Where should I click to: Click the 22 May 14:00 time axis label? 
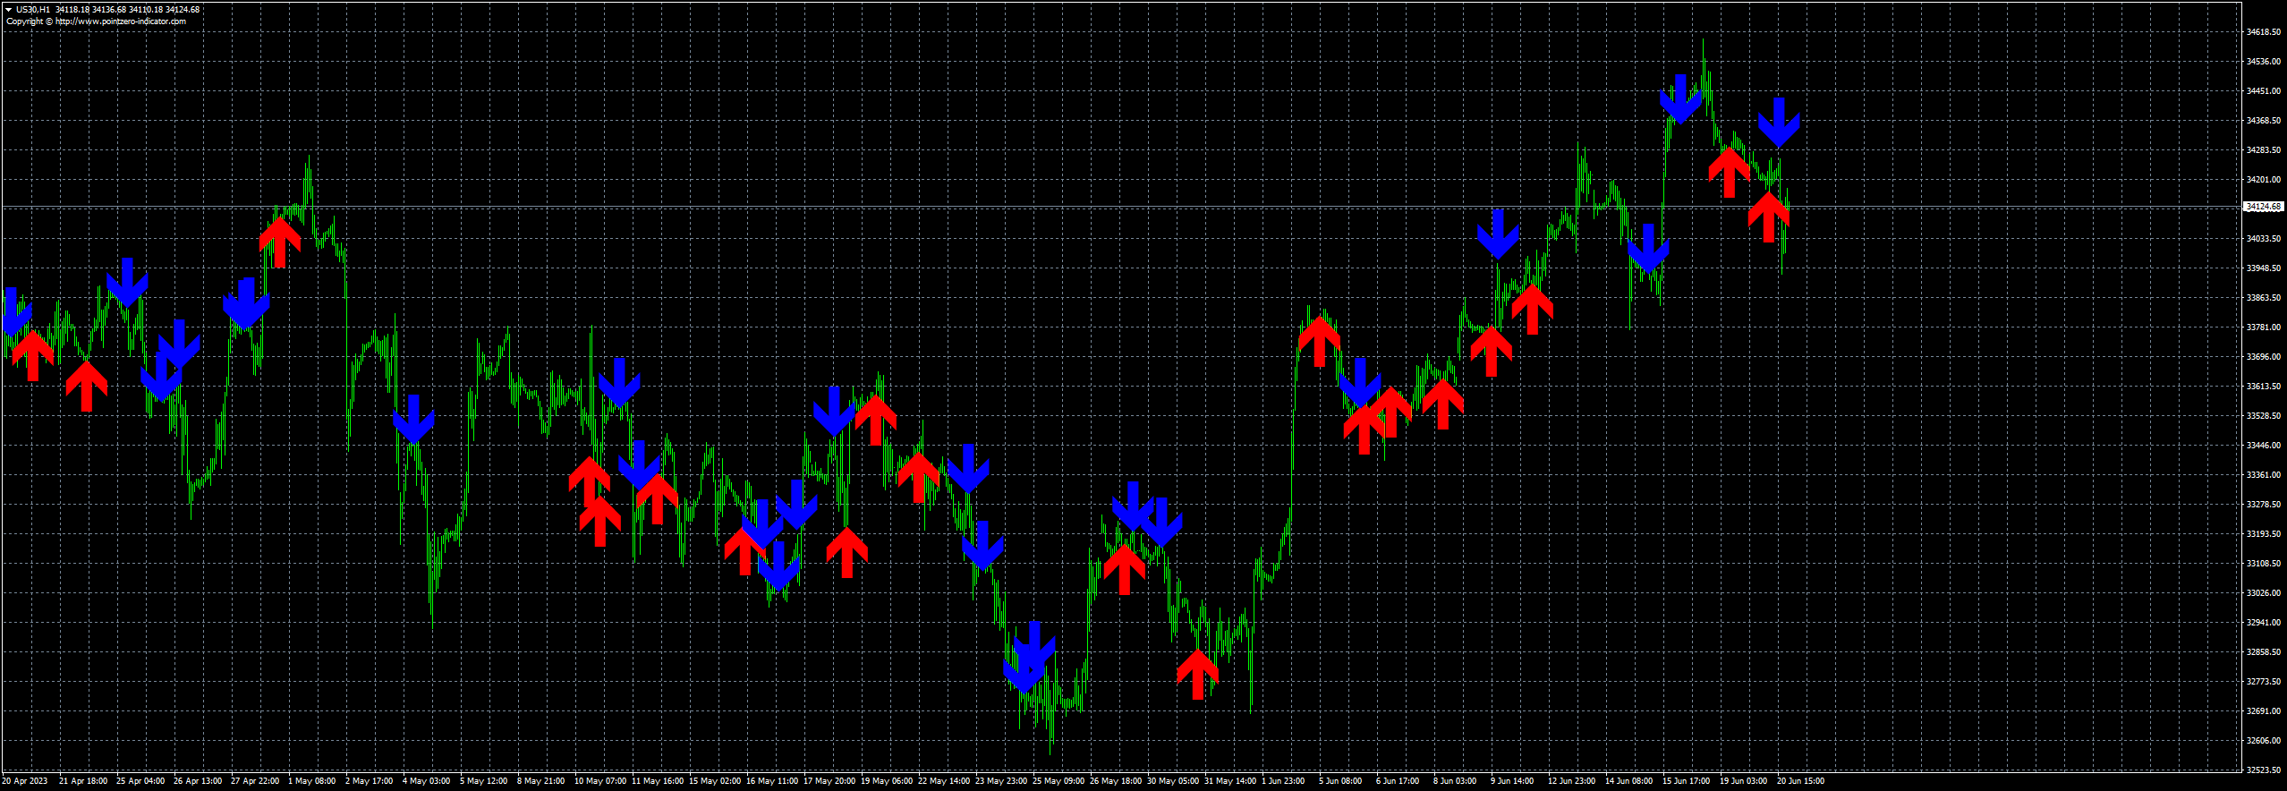click(944, 781)
